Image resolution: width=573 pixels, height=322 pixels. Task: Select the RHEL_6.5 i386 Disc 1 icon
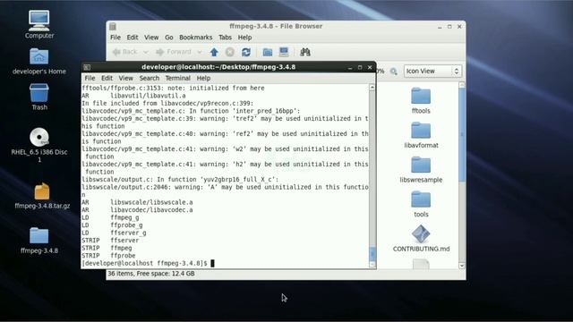(x=39, y=145)
